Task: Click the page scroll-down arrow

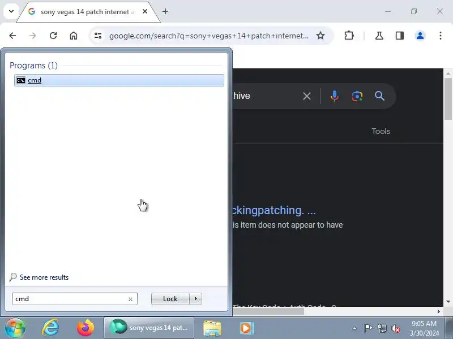Action: coord(448,302)
